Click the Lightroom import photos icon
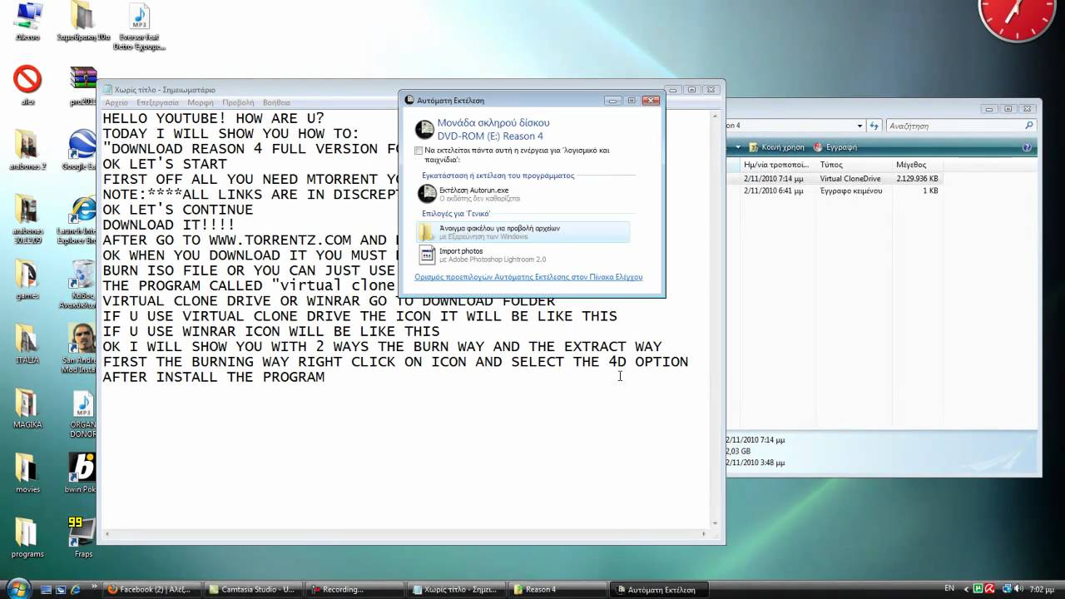The height and width of the screenshot is (599, 1065). (x=427, y=255)
